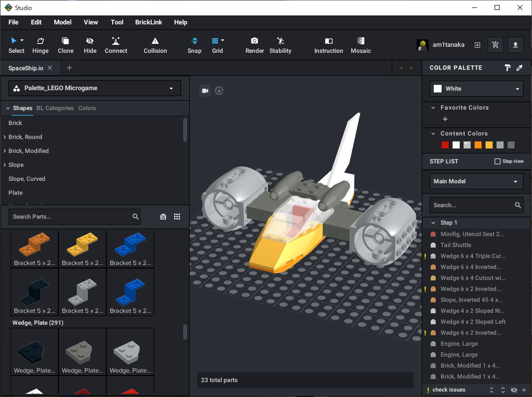Switch parts list to grid view
Image resolution: width=532 pixels, height=397 pixels.
point(177,217)
